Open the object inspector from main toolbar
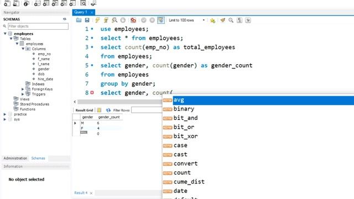 pos(27,3)
